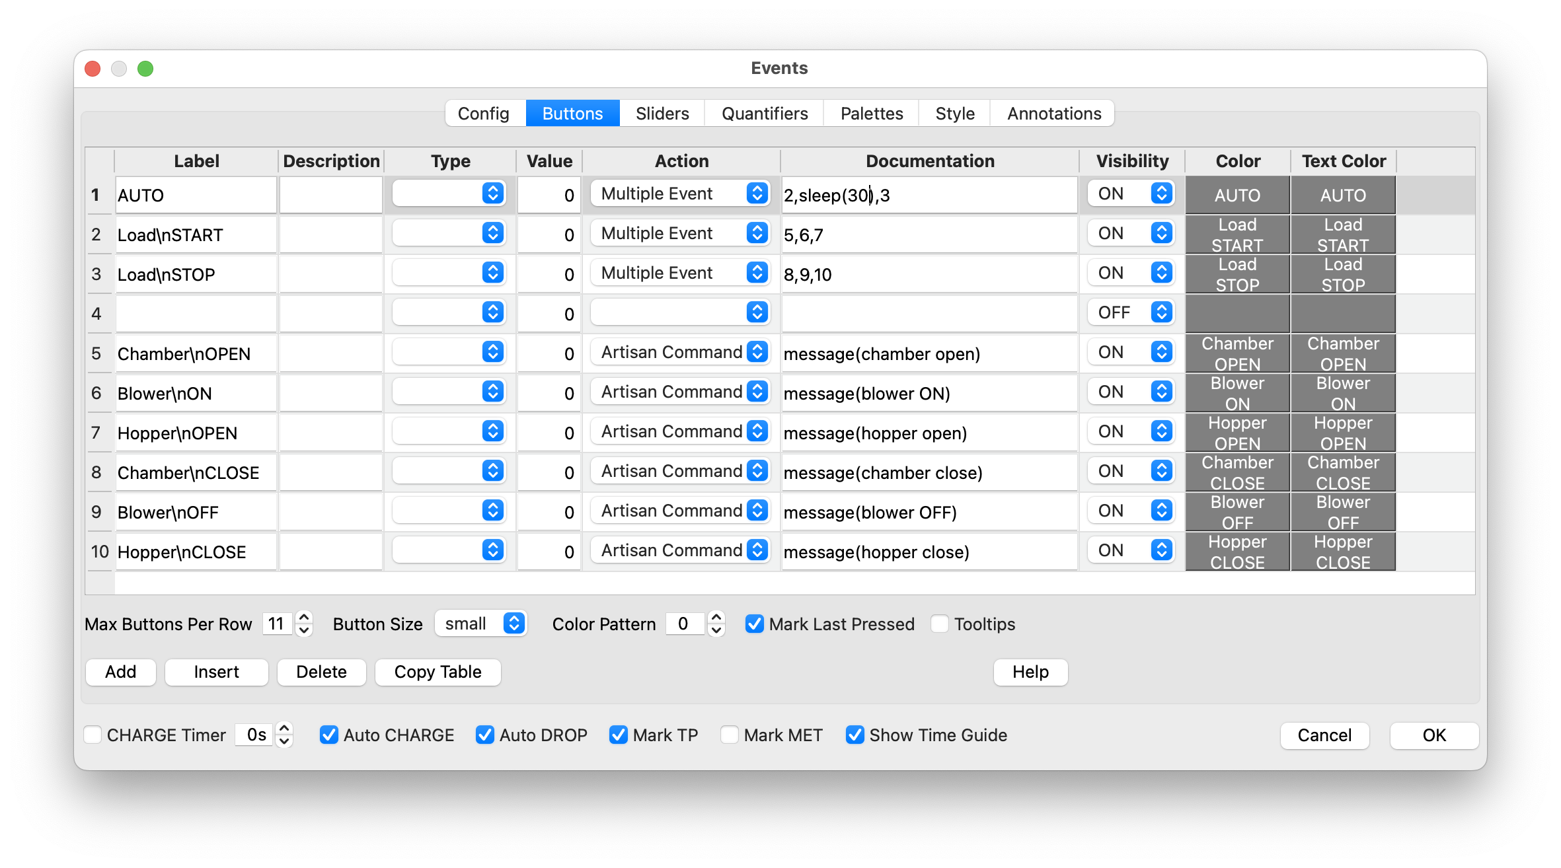
Task: Turn off Auto CHARGE
Action: (329, 735)
